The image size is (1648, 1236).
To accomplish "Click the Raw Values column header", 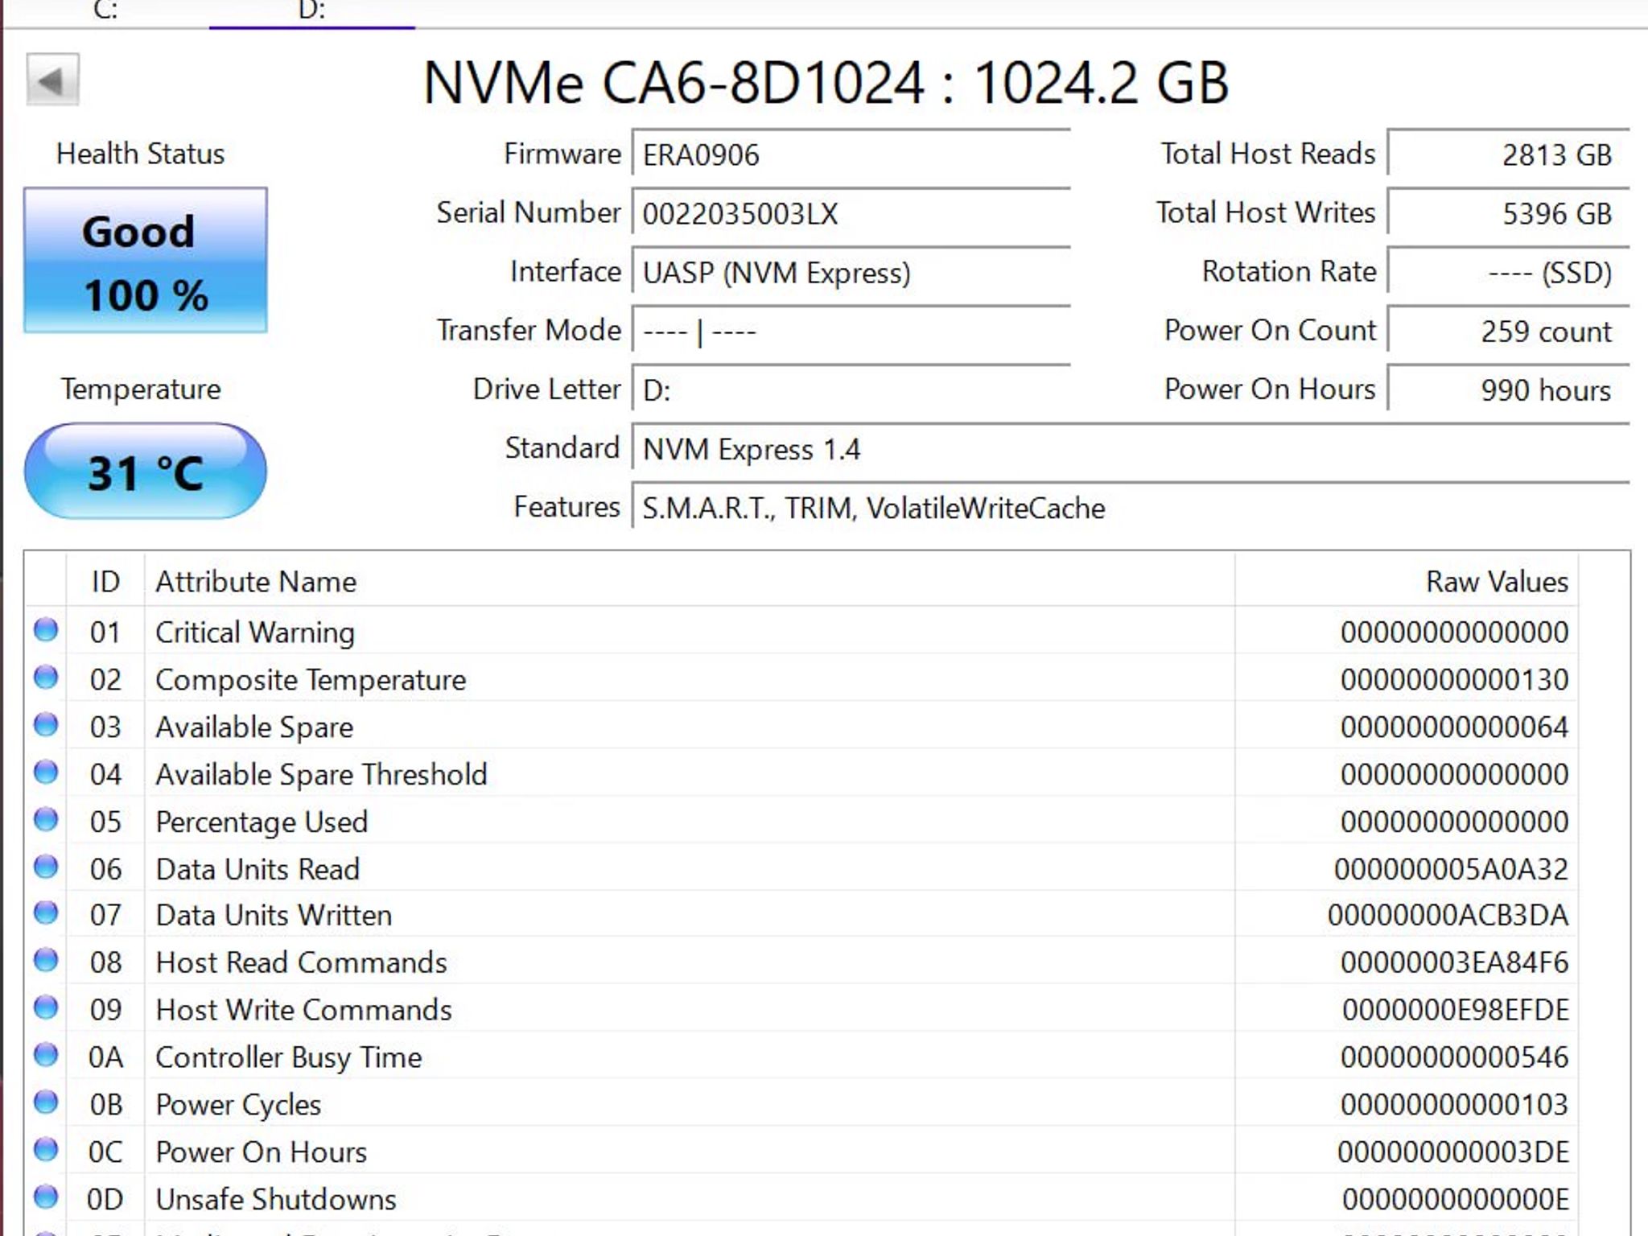I will tap(1407, 581).
